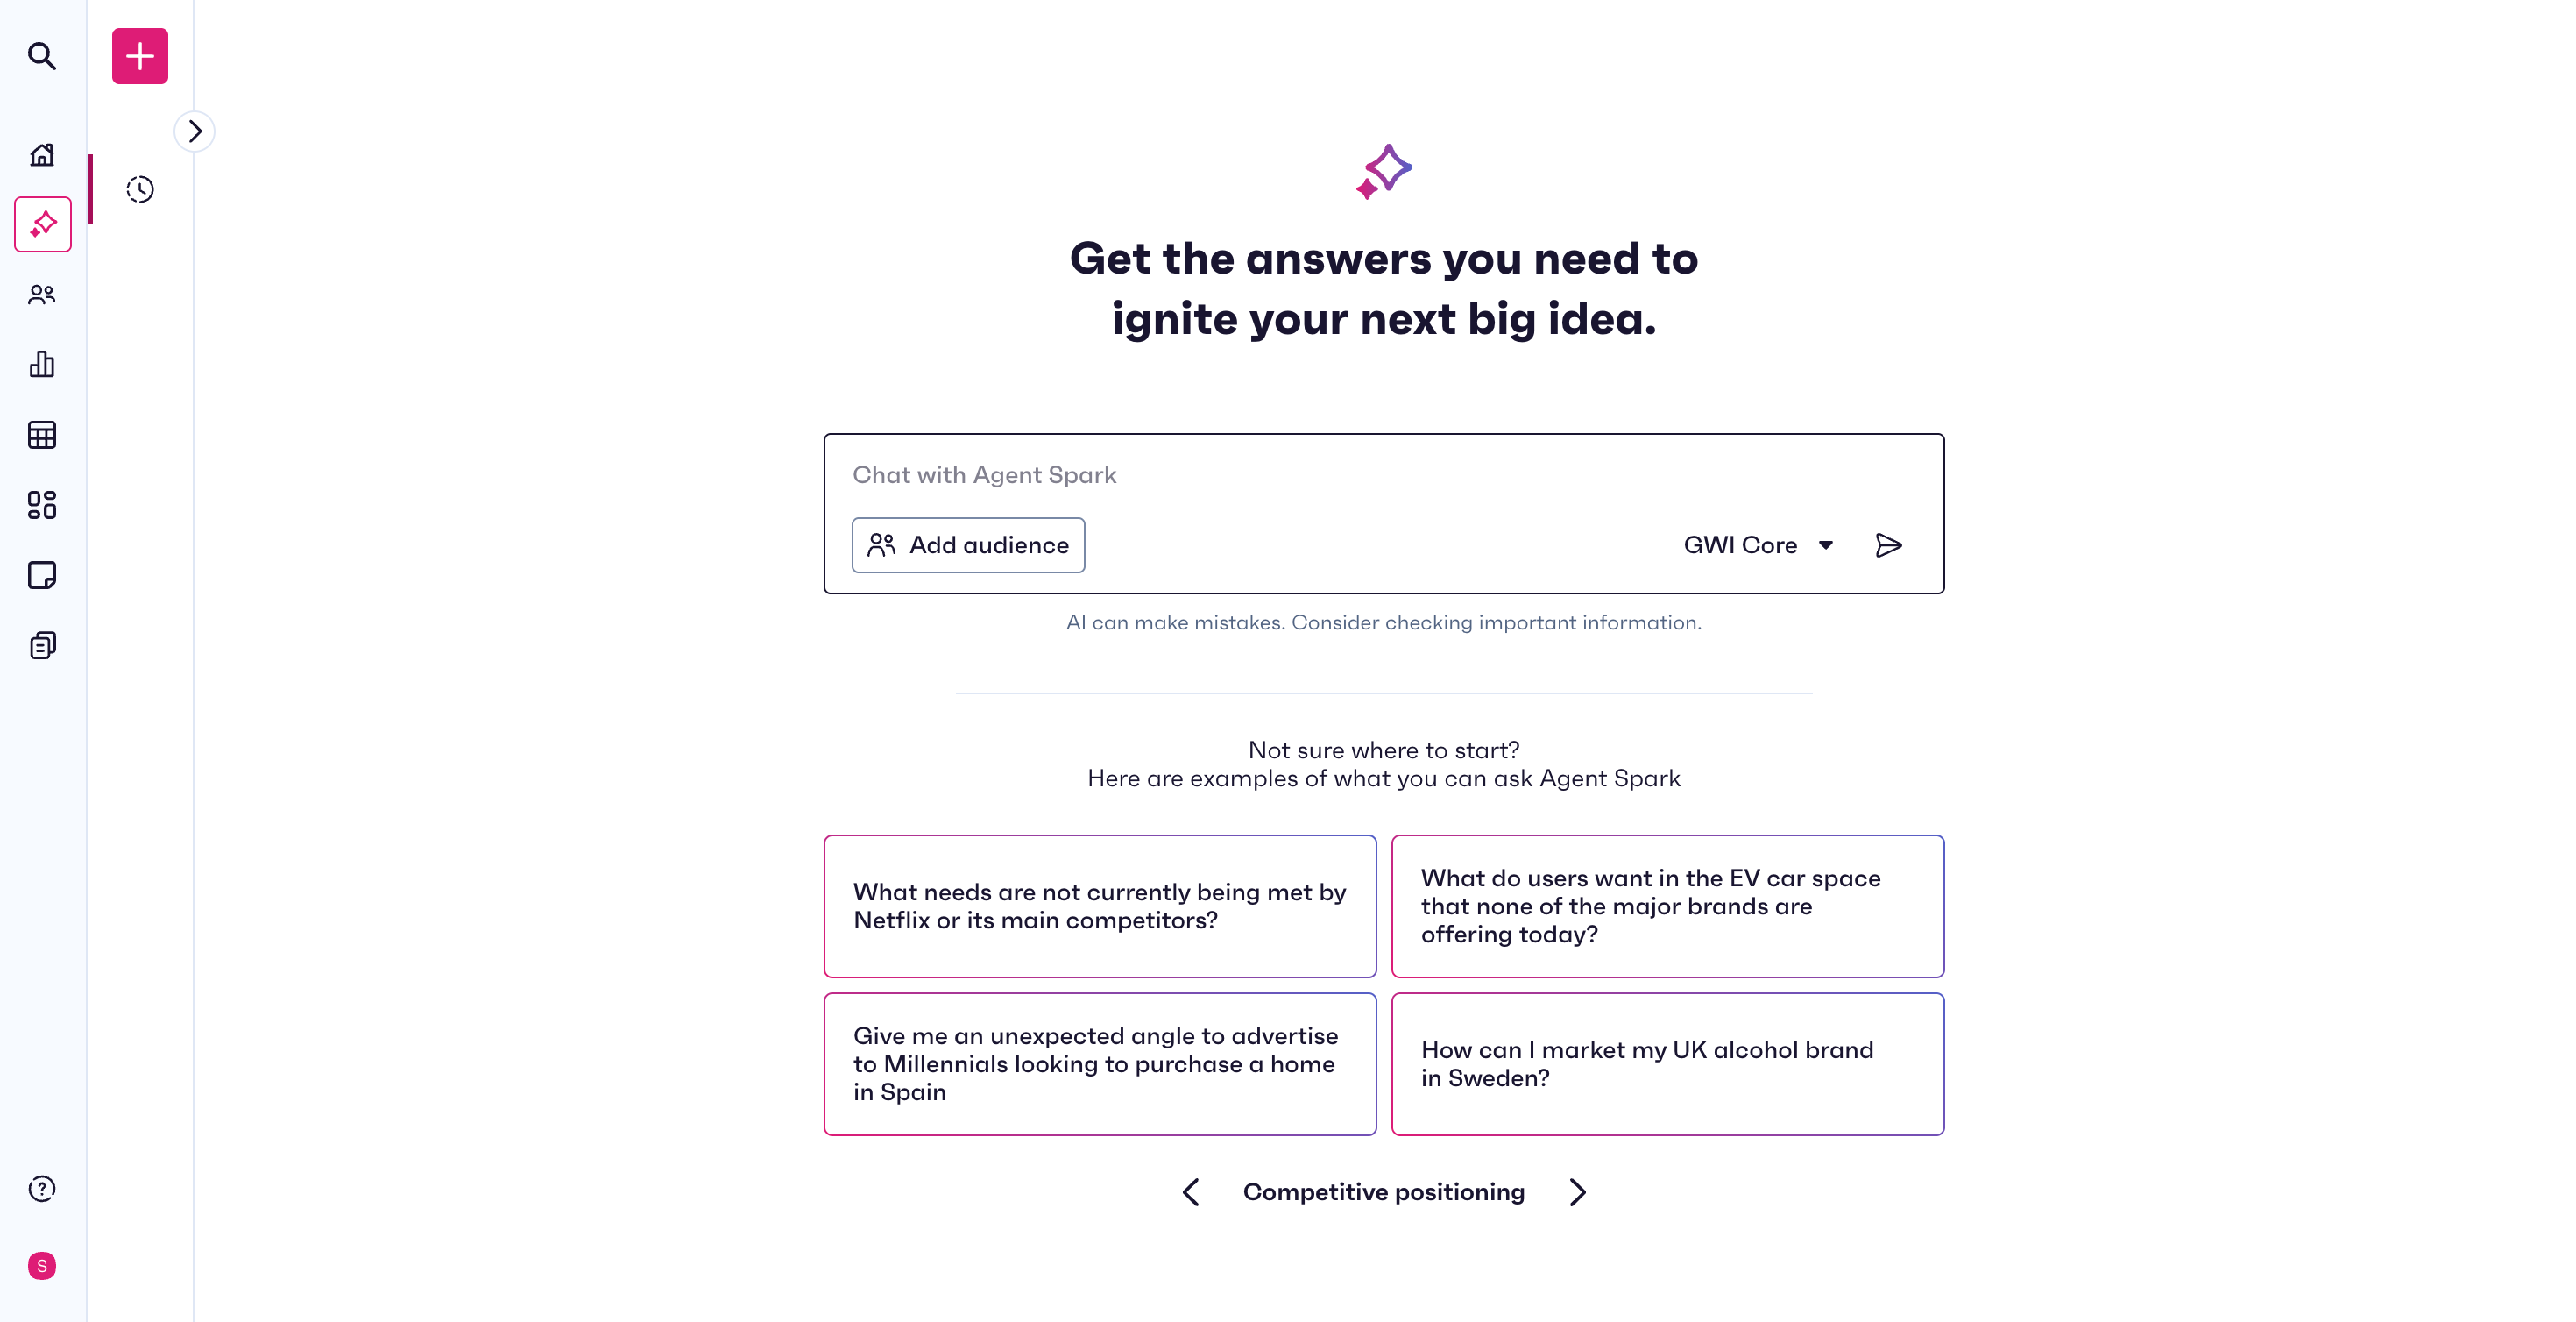Open the GWI Core dataset dropdown
Image resolution: width=2576 pixels, height=1322 pixels.
click(1758, 545)
